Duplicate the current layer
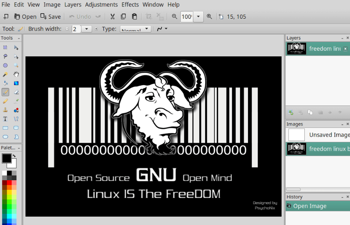The width and height of the screenshot is (350, 225). coord(310,112)
